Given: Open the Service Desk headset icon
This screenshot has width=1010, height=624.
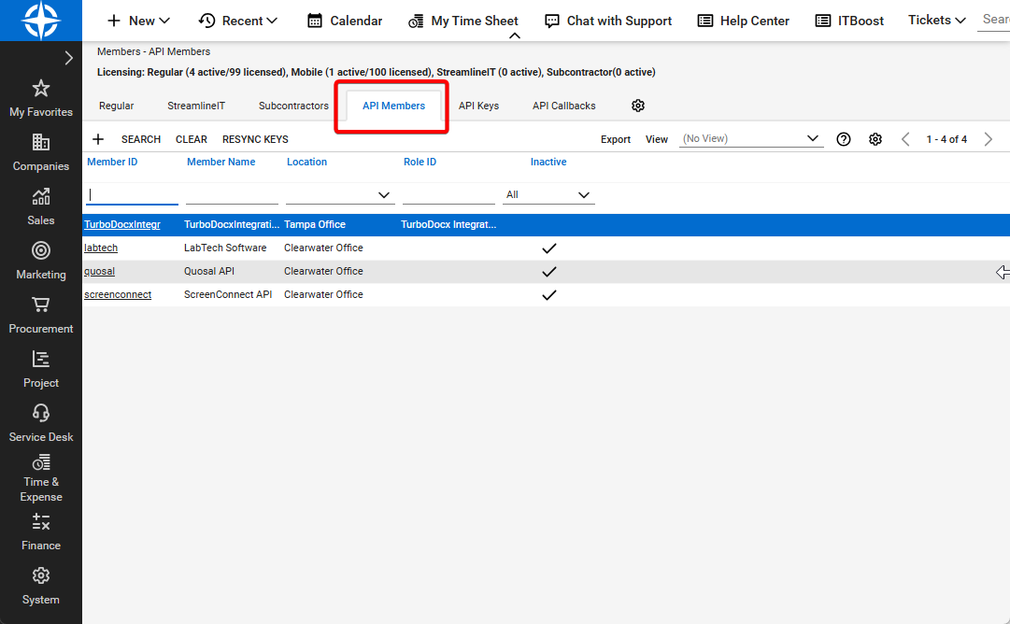Looking at the screenshot, I should (x=40, y=413).
